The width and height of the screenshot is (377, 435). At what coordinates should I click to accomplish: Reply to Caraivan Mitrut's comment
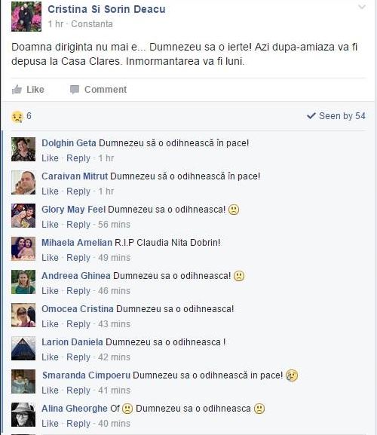78,191
